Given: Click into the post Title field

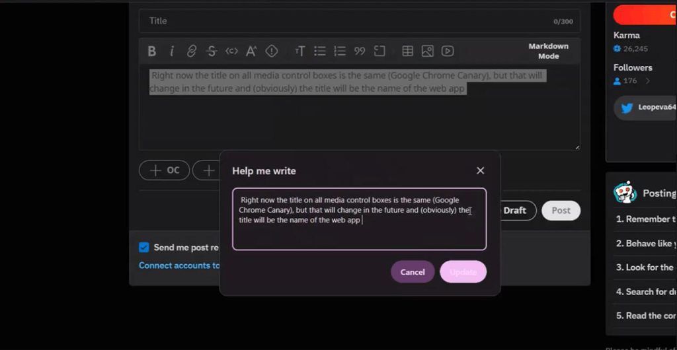Looking at the screenshot, I should pyautogui.click(x=344, y=21).
